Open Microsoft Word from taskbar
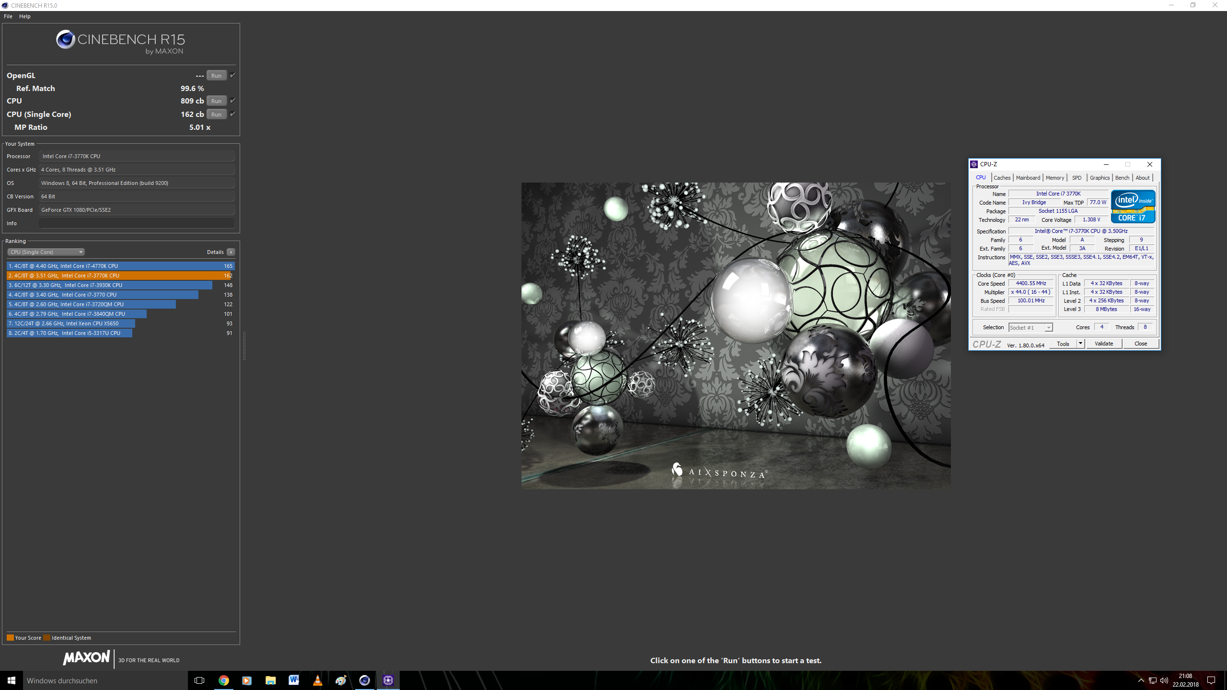The height and width of the screenshot is (690, 1227). point(294,680)
